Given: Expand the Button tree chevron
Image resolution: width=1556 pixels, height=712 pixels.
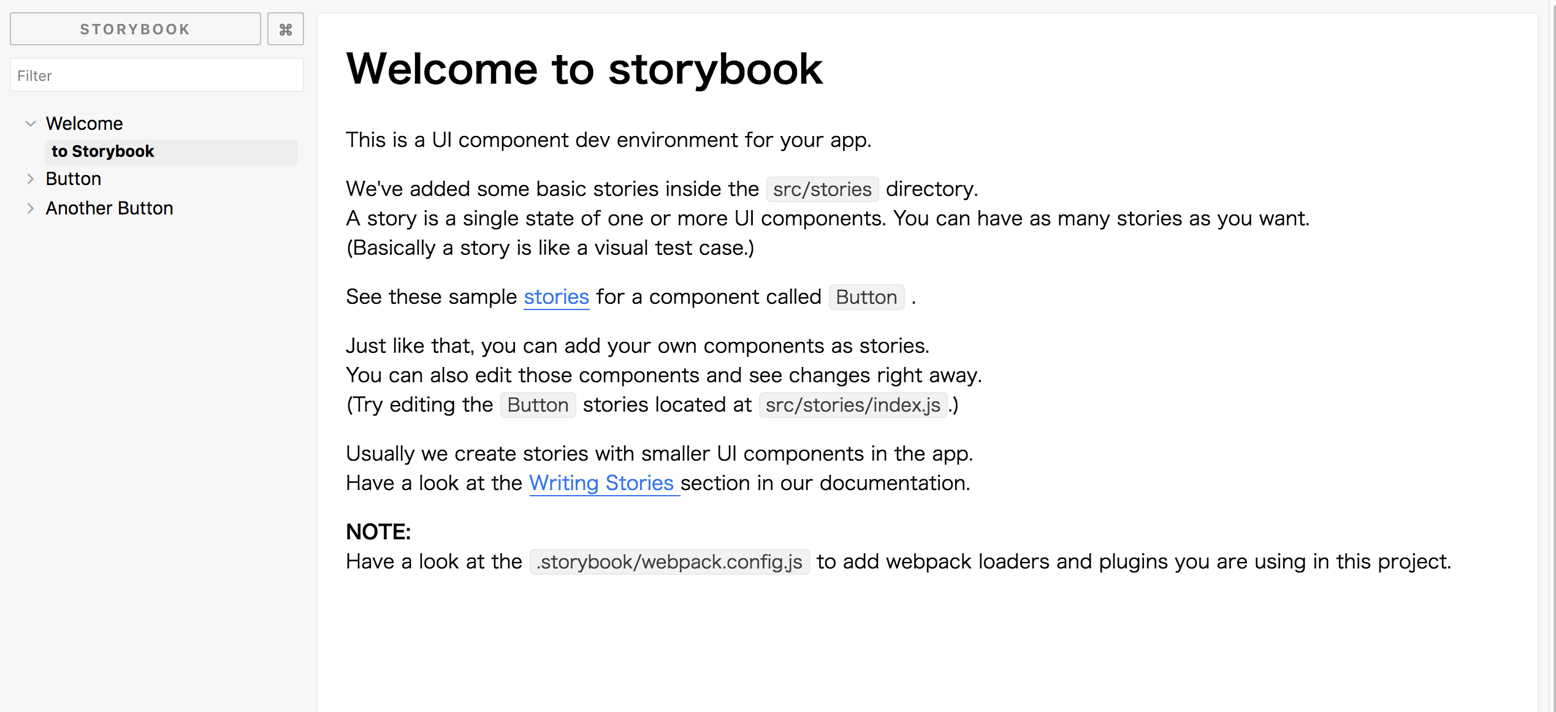Looking at the screenshot, I should click(x=30, y=178).
